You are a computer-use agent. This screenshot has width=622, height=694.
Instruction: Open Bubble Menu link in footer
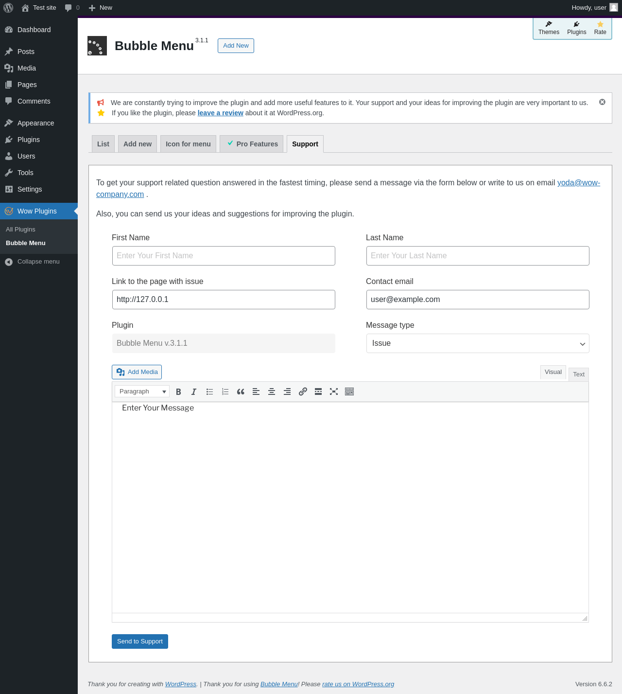[279, 684]
